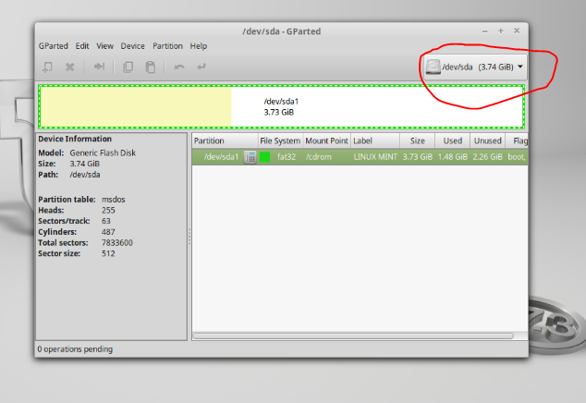Click the pane divider handle between panels

[189, 237]
